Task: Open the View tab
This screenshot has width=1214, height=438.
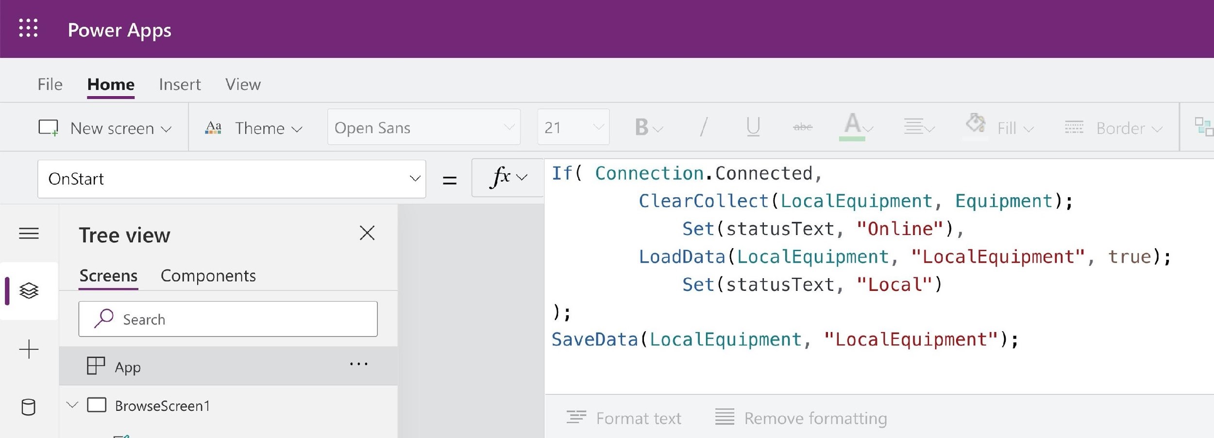Action: coord(243,84)
